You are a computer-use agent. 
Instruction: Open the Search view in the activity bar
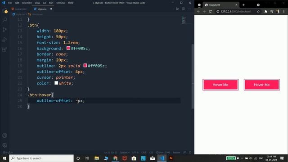tap(5, 20)
